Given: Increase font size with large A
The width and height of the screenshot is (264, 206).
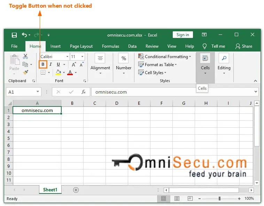Looking at the screenshot, I should pos(73,65).
